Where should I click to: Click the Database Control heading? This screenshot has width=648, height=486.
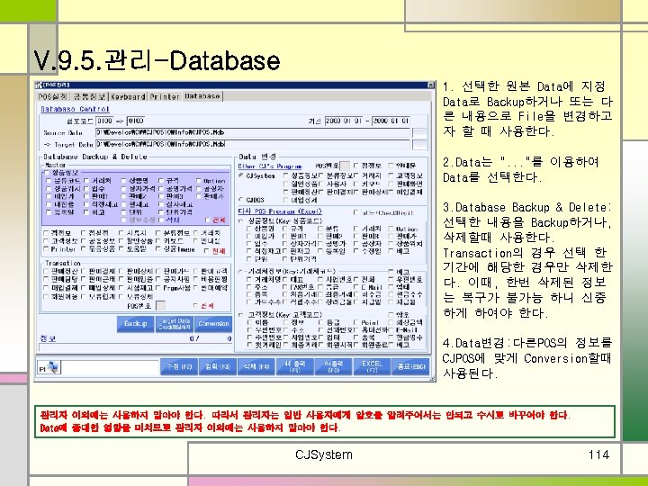tap(75, 109)
